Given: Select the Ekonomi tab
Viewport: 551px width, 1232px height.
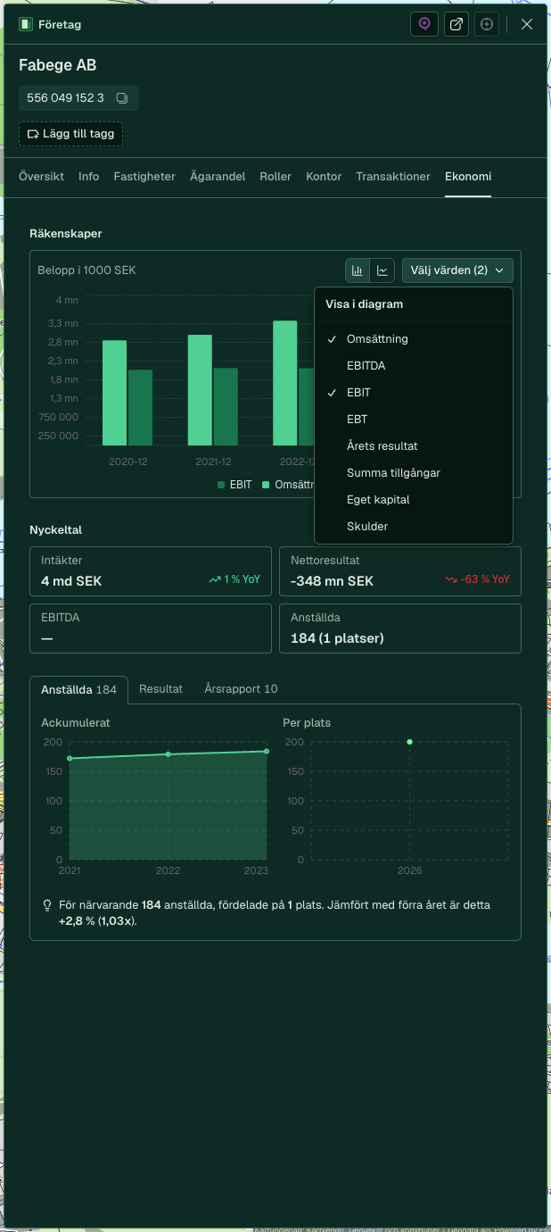Looking at the screenshot, I should point(468,177).
